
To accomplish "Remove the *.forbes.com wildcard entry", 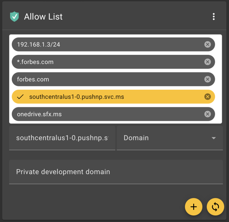I will 208,62.
